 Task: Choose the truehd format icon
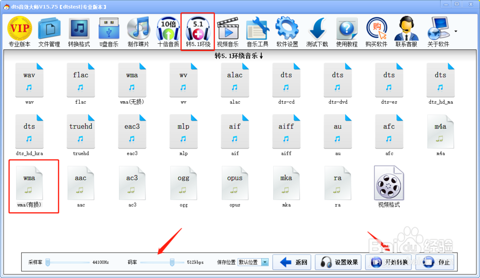(x=81, y=135)
